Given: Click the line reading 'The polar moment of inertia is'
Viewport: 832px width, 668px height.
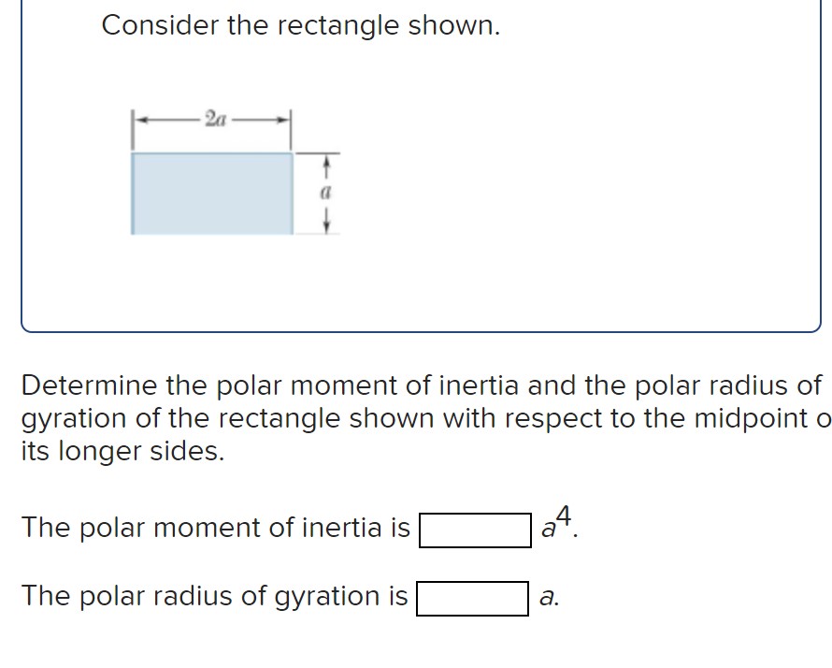Looking at the screenshot, I should (215, 527).
